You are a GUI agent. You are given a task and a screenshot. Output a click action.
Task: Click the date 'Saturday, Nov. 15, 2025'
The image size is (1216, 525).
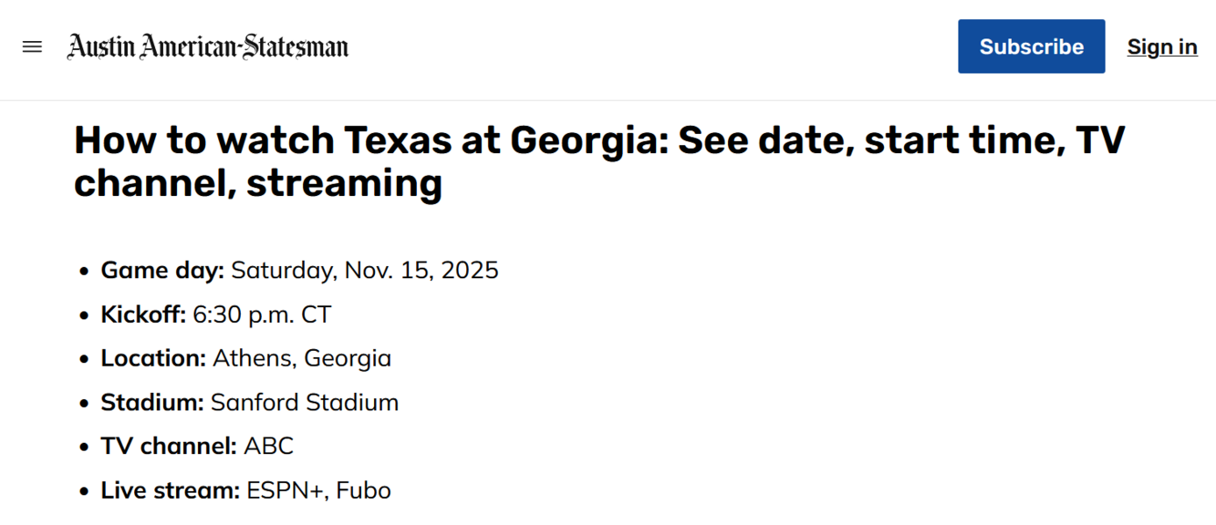tap(364, 270)
